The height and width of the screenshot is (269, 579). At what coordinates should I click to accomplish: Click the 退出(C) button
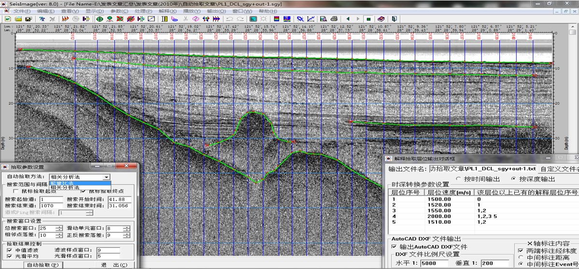pyautogui.click(x=114, y=265)
